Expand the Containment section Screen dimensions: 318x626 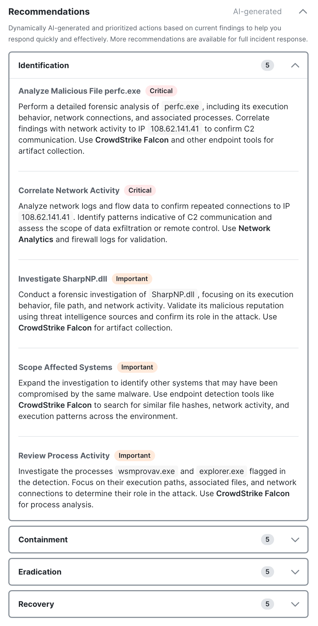point(295,540)
